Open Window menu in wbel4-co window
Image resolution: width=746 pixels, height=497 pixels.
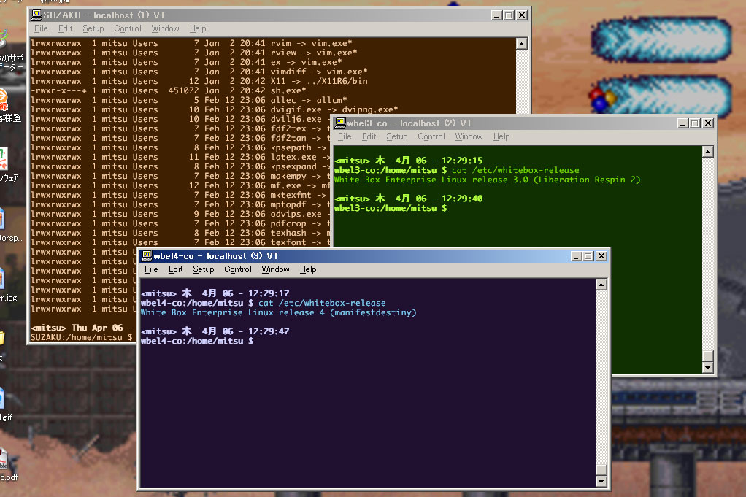pyautogui.click(x=275, y=269)
